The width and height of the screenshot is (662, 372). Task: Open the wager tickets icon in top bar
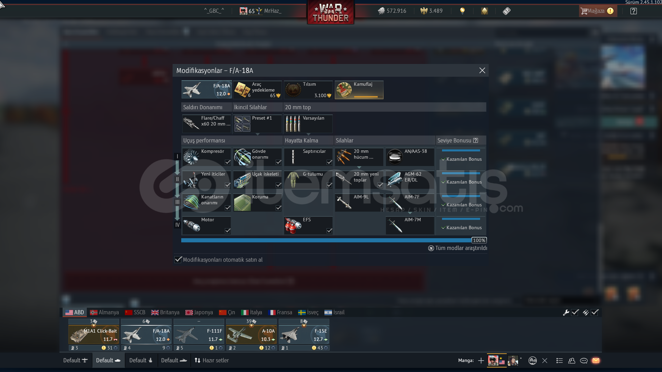(506, 11)
